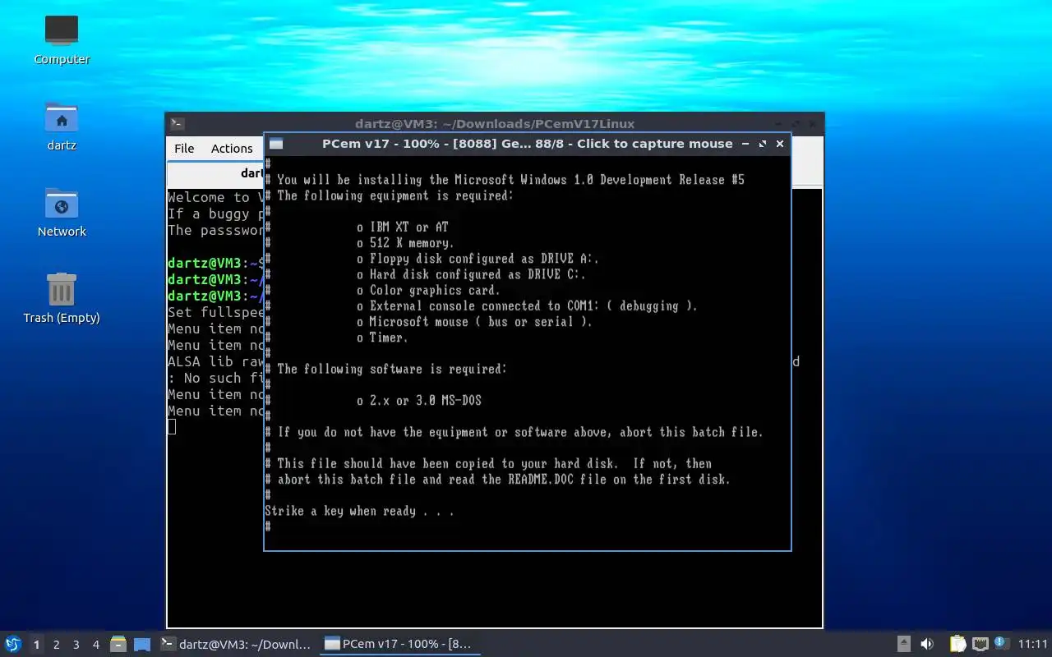Open the update notifier tray icon

1001,642
